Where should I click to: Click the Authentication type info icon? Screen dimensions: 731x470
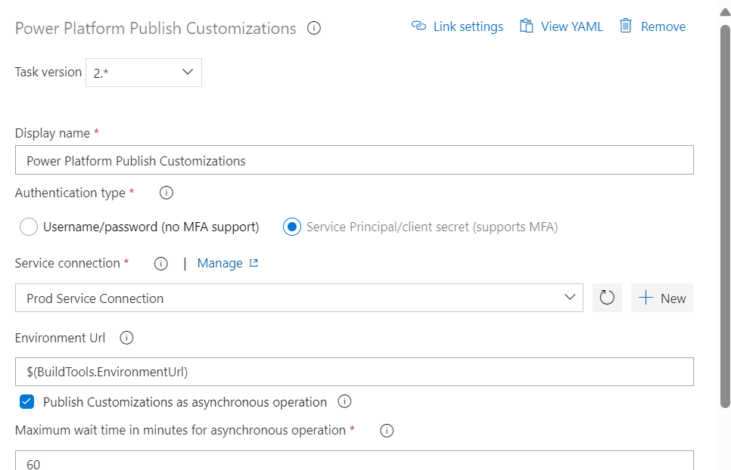click(166, 193)
